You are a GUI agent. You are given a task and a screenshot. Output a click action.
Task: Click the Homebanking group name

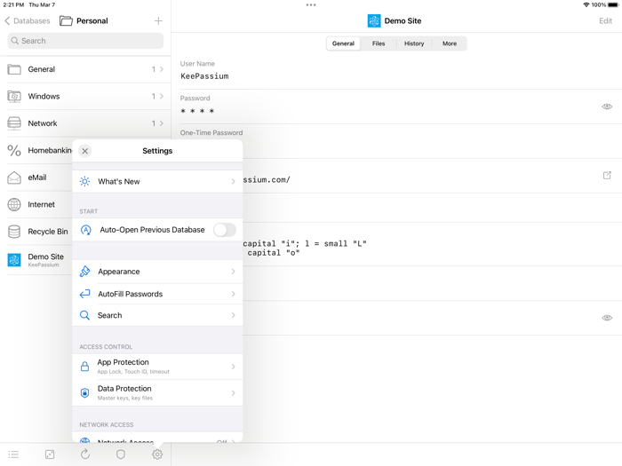(50, 151)
